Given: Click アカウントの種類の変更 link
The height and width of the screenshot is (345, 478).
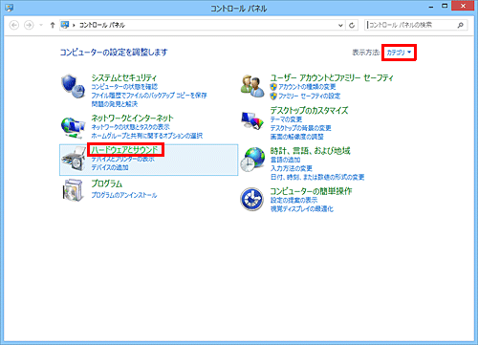Looking at the screenshot, I should (307, 87).
